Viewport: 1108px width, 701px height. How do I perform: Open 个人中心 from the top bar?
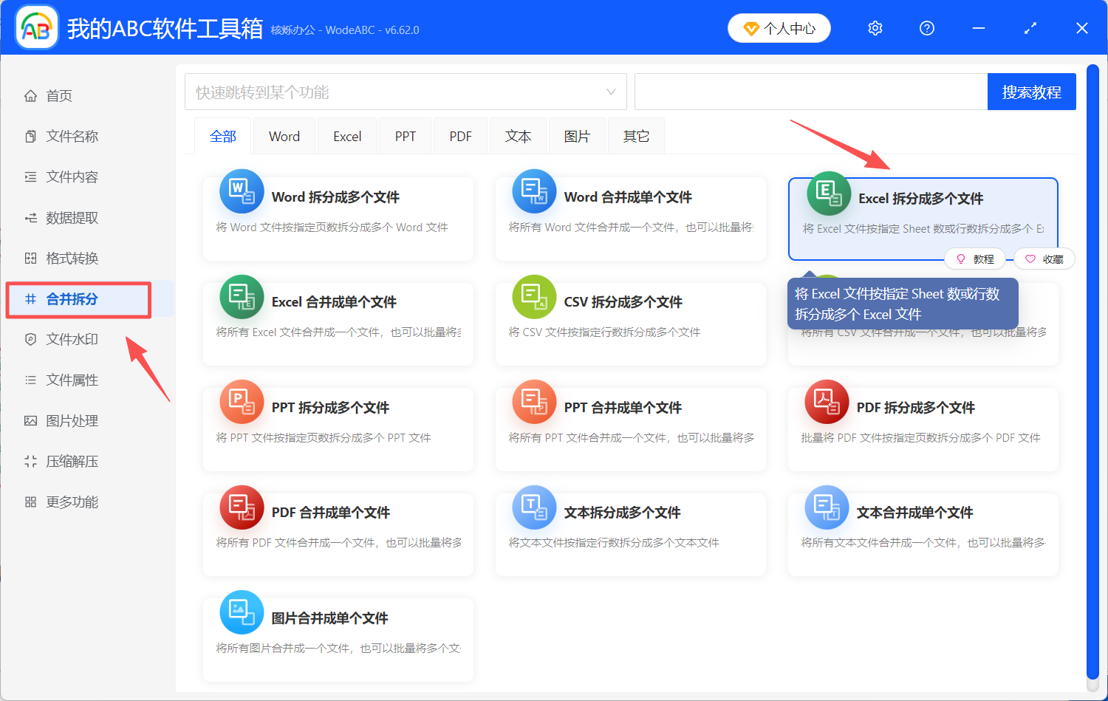pos(779,27)
